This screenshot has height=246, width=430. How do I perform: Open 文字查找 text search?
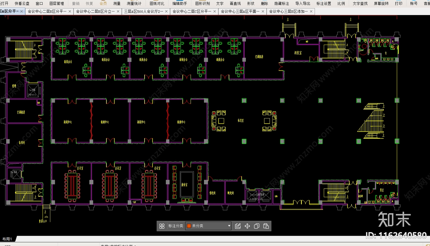coord(360,3)
